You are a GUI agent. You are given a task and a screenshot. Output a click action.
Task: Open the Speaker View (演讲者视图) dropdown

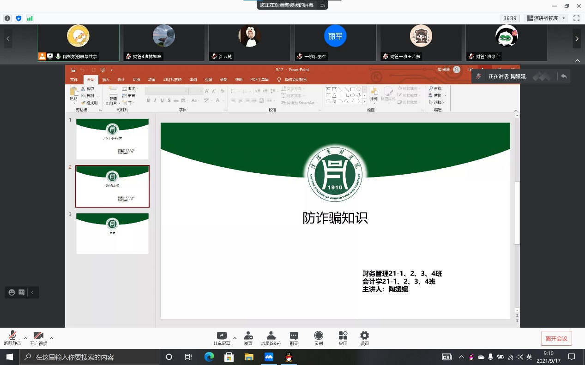[547, 18]
